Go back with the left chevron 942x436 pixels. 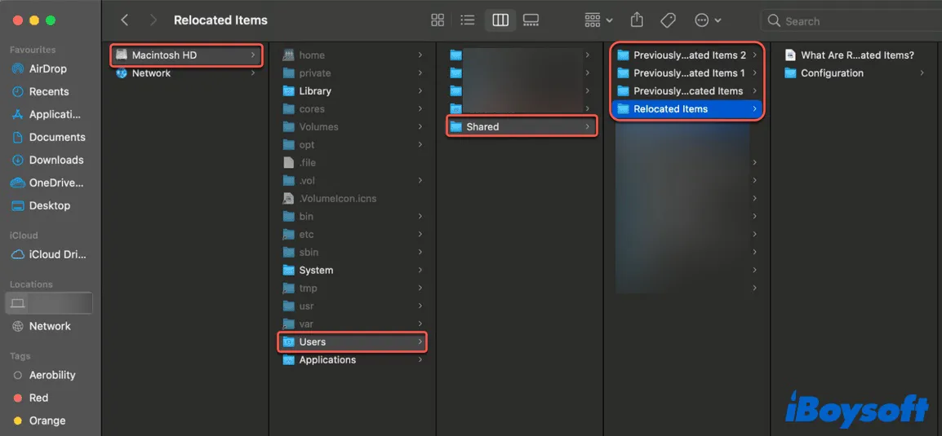pos(125,20)
